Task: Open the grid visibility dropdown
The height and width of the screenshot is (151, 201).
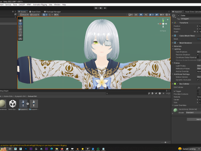Action: pos(46,15)
